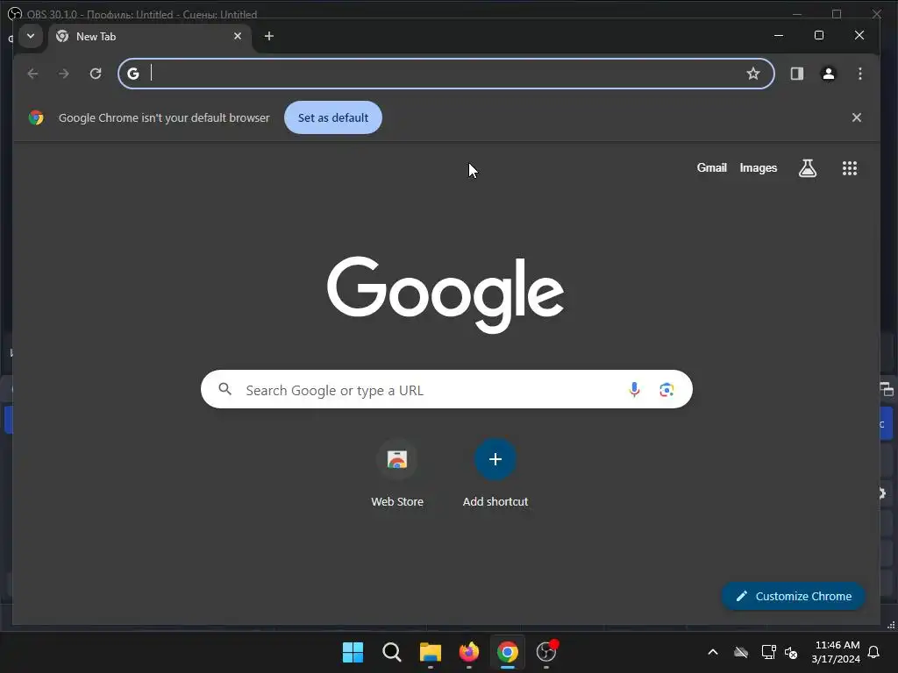Click the muted volume tray icon
Image resolution: width=898 pixels, height=673 pixels.
click(791, 652)
